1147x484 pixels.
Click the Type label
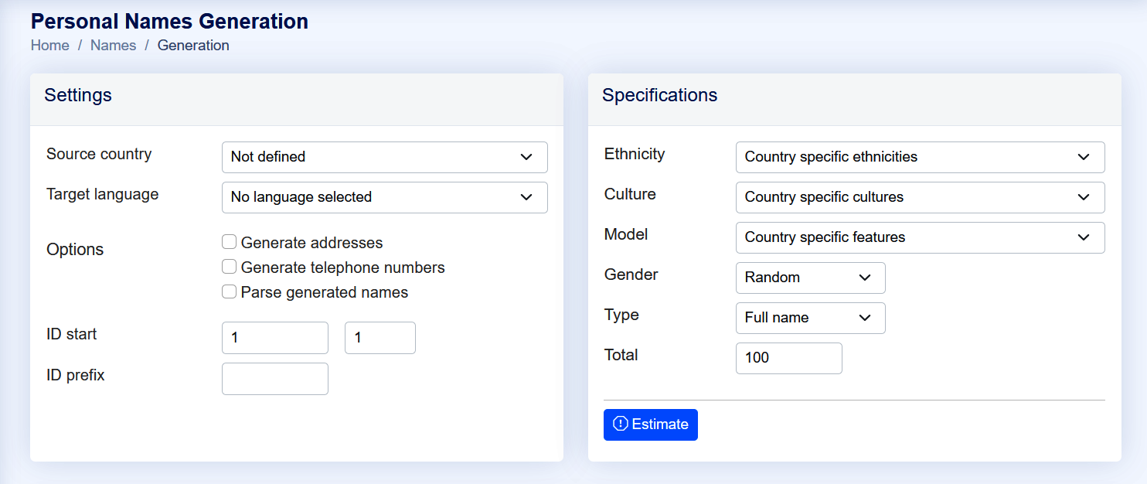pos(621,315)
